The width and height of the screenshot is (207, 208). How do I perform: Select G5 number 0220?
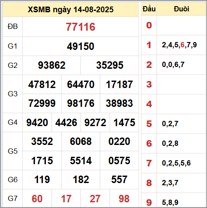click(x=119, y=141)
